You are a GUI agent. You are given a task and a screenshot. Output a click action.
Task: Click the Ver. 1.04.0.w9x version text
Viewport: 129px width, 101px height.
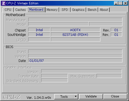[39, 97]
